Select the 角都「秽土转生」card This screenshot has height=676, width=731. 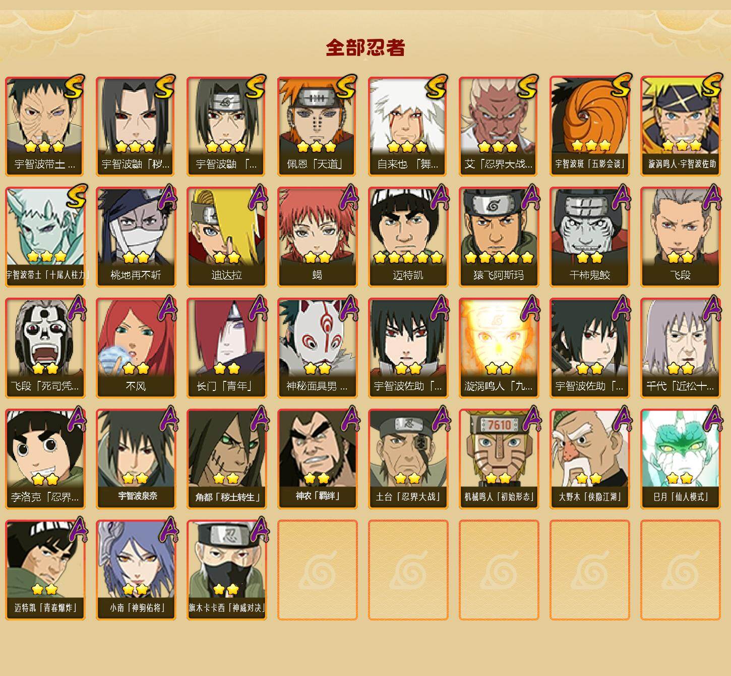coord(226,459)
